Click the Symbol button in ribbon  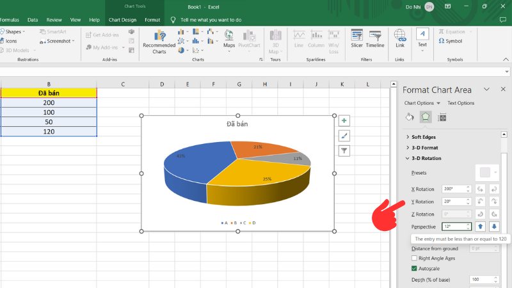pos(451,41)
